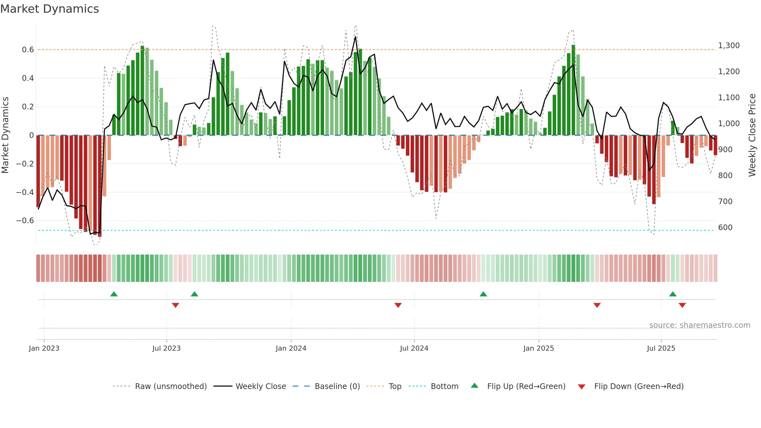Click the Jul 2024 x-axis label
The image size is (761, 428).
click(414, 348)
